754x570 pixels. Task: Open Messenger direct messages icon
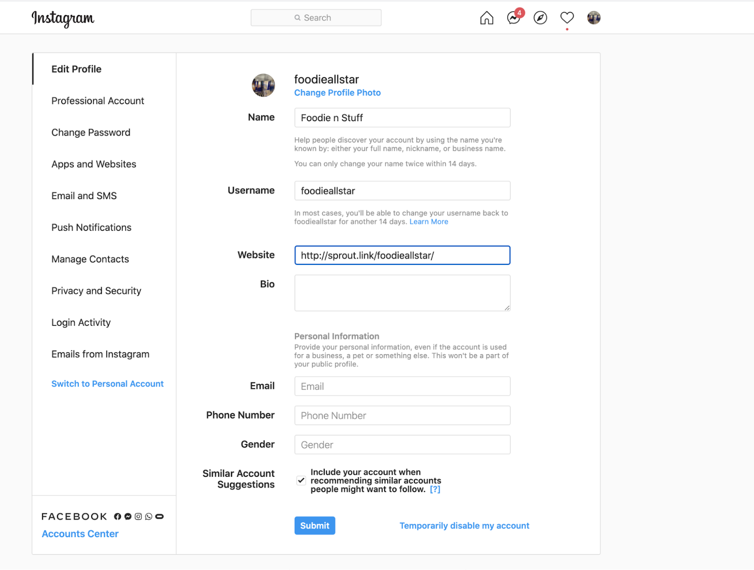513,18
